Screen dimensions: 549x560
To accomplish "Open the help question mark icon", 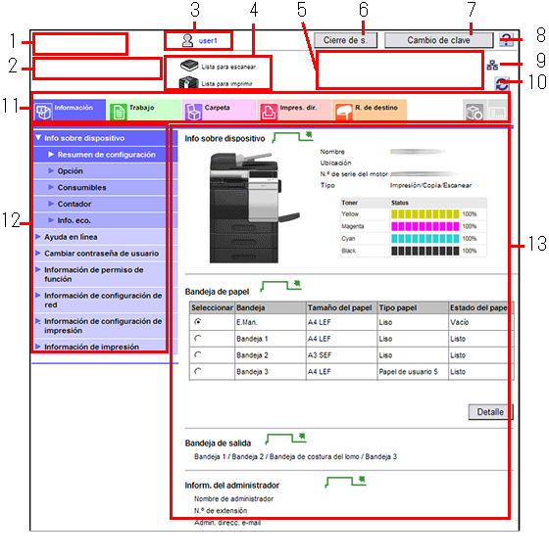I will (506, 39).
